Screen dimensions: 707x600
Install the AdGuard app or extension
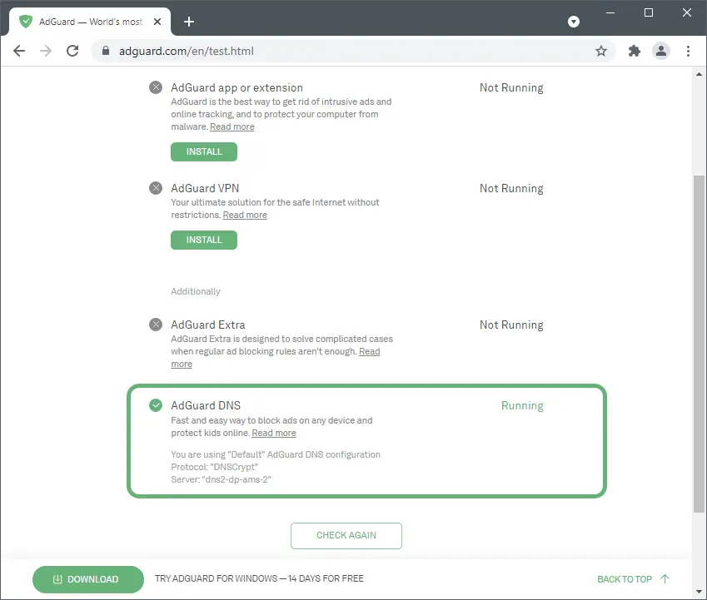(x=204, y=151)
